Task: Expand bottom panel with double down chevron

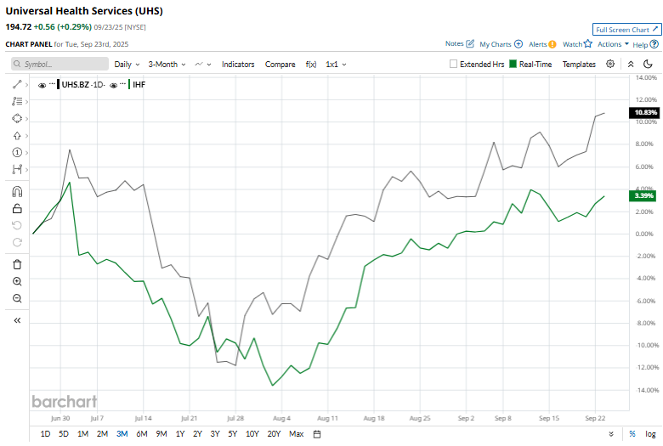Action: [x=611, y=434]
